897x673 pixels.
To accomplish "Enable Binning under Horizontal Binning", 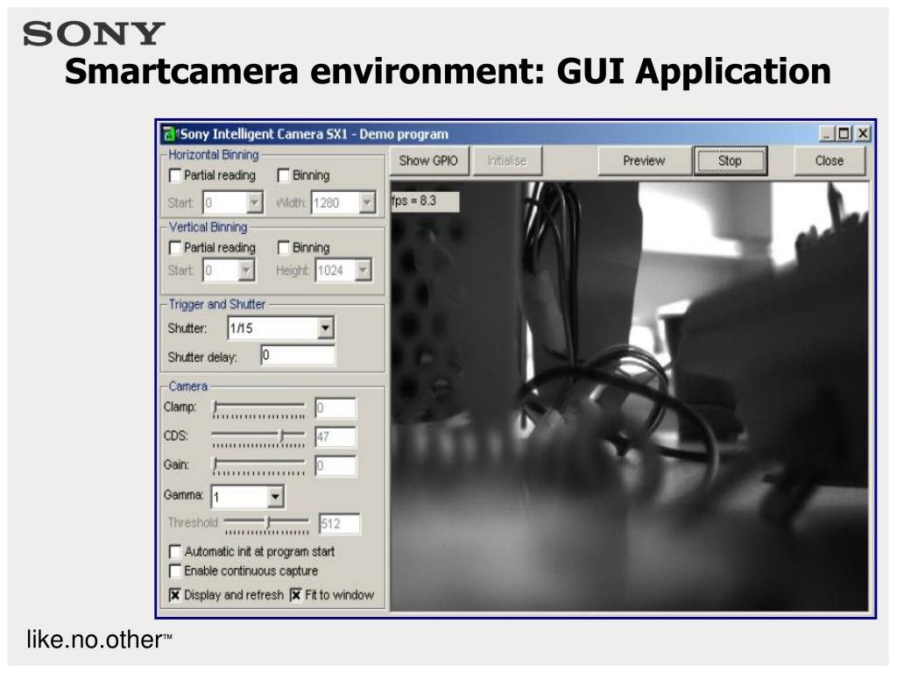I will (x=283, y=175).
